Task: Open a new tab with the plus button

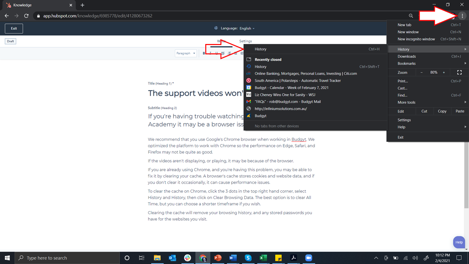Action: click(x=82, y=5)
